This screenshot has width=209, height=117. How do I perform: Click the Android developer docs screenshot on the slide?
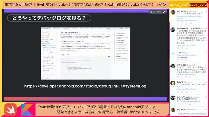point(85,53)
